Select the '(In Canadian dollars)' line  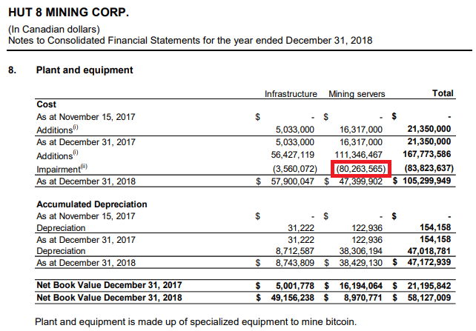[54, 30]
